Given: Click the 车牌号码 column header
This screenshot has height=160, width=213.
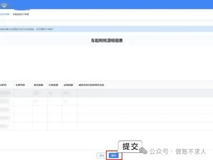Looking at the screenshot, I should [x=20, y=85].
